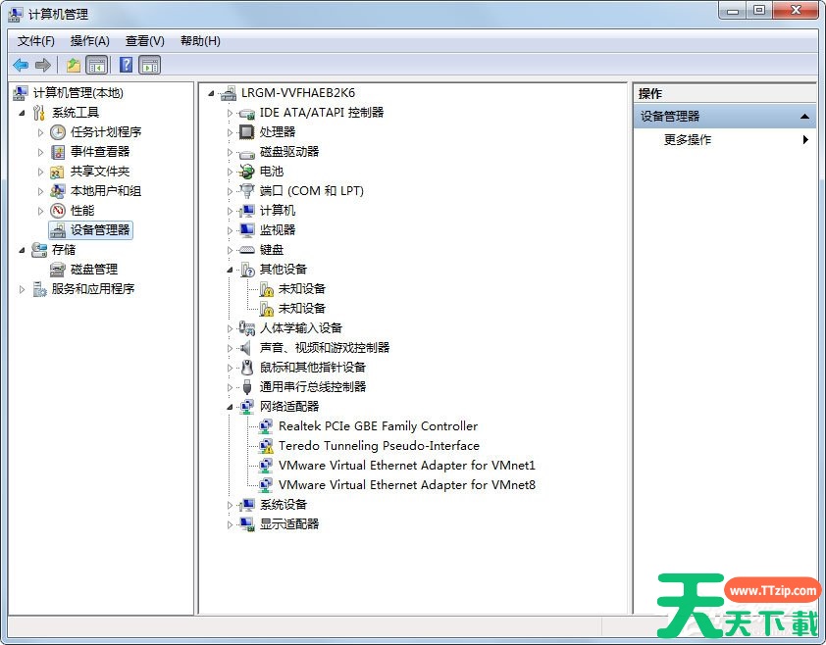Minimize the 计算机管理 window
The height and width of the screenshot is (645, 826).
(732, 11)
